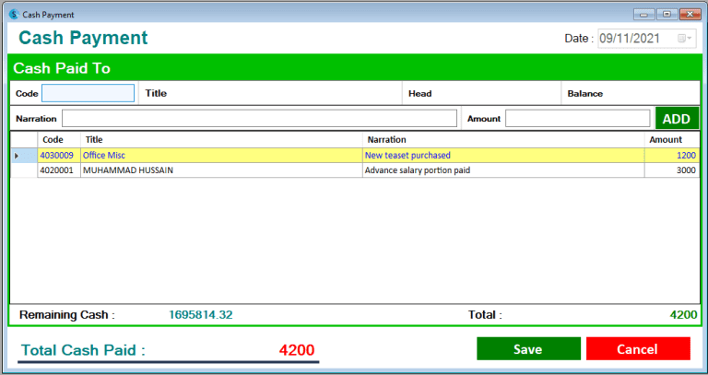The height and width of the screenshot is (375, 708).
Task: Select code cell 4020001
Action: [58, 170]
